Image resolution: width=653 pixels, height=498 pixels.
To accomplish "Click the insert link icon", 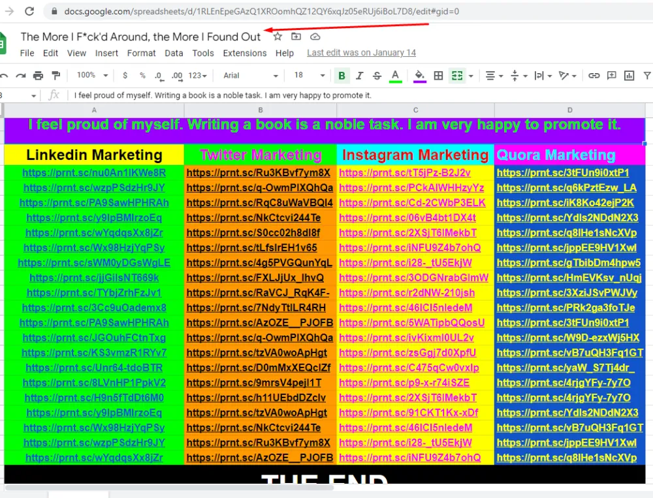I will (x=594, y=76).
